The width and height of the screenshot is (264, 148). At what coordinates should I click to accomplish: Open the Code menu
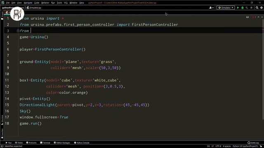[37, 3]
